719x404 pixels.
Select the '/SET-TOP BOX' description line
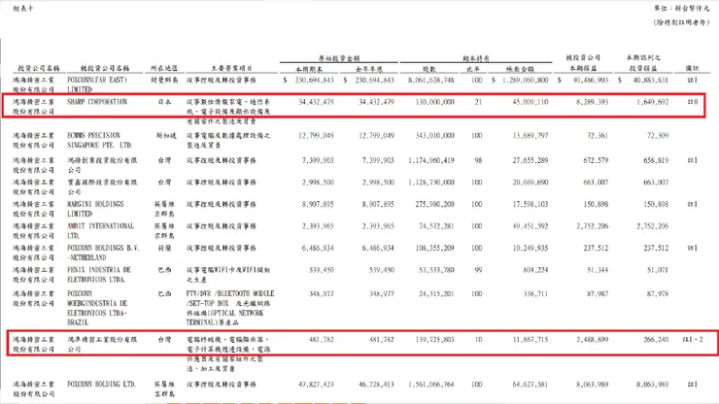click(x=207, y=303)
